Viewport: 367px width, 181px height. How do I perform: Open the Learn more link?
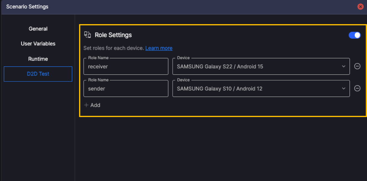159,48
